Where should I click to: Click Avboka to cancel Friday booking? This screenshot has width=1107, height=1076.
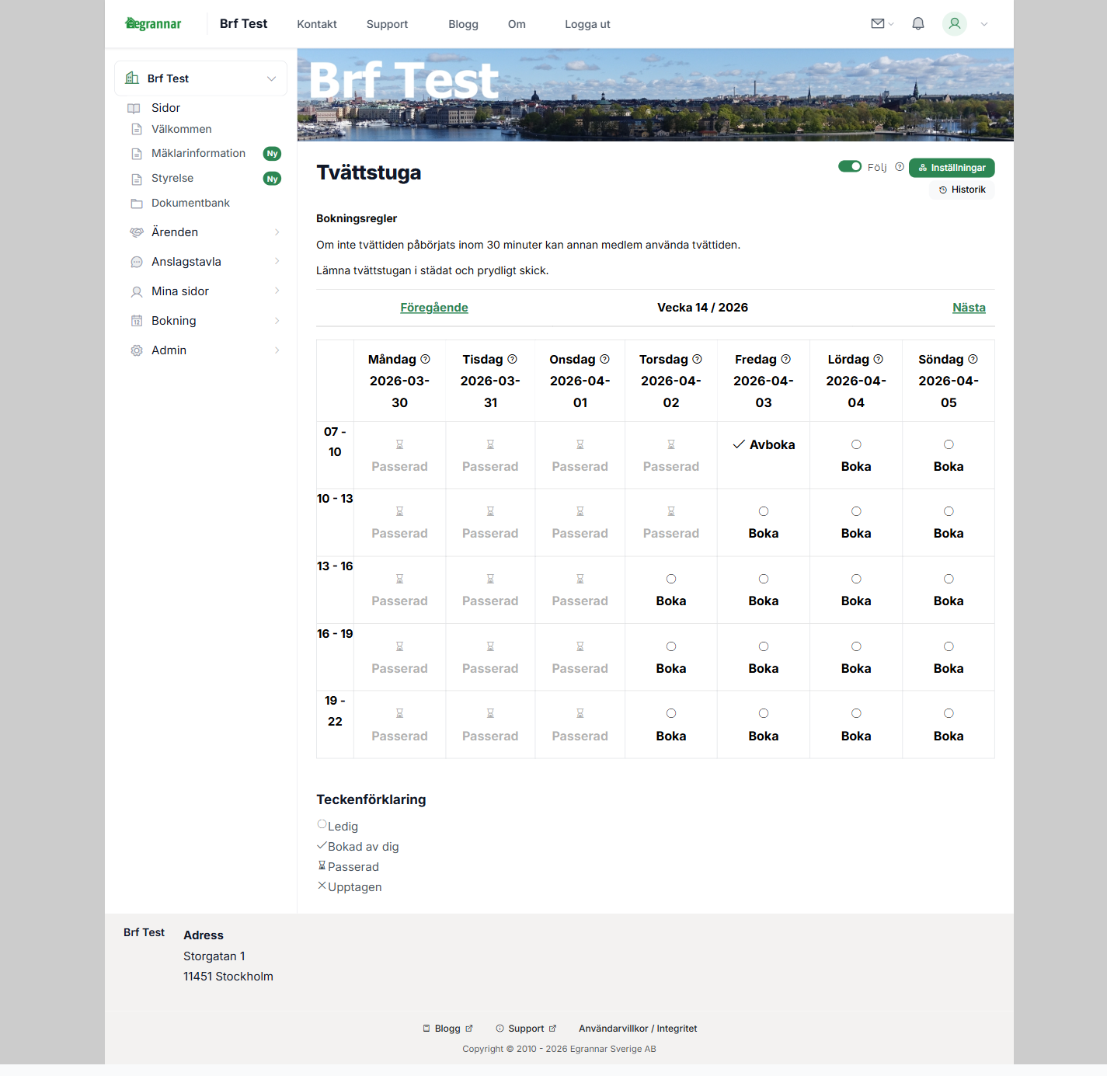(764, 444)
